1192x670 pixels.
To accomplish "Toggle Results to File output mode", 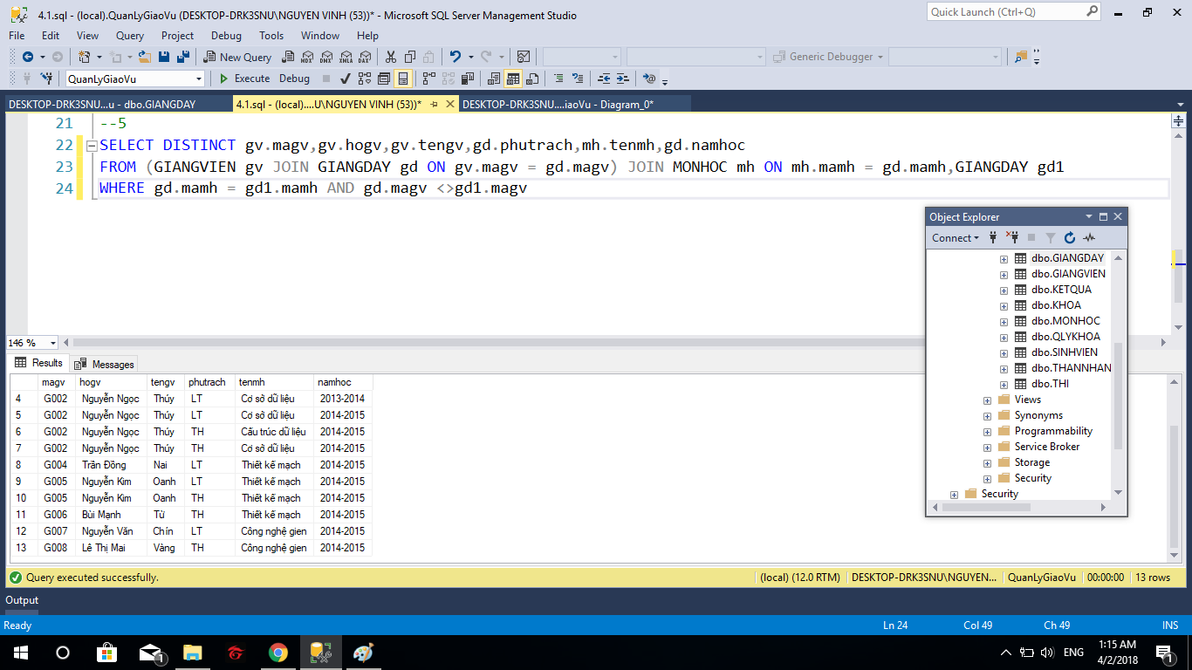I will pos(532,79).
